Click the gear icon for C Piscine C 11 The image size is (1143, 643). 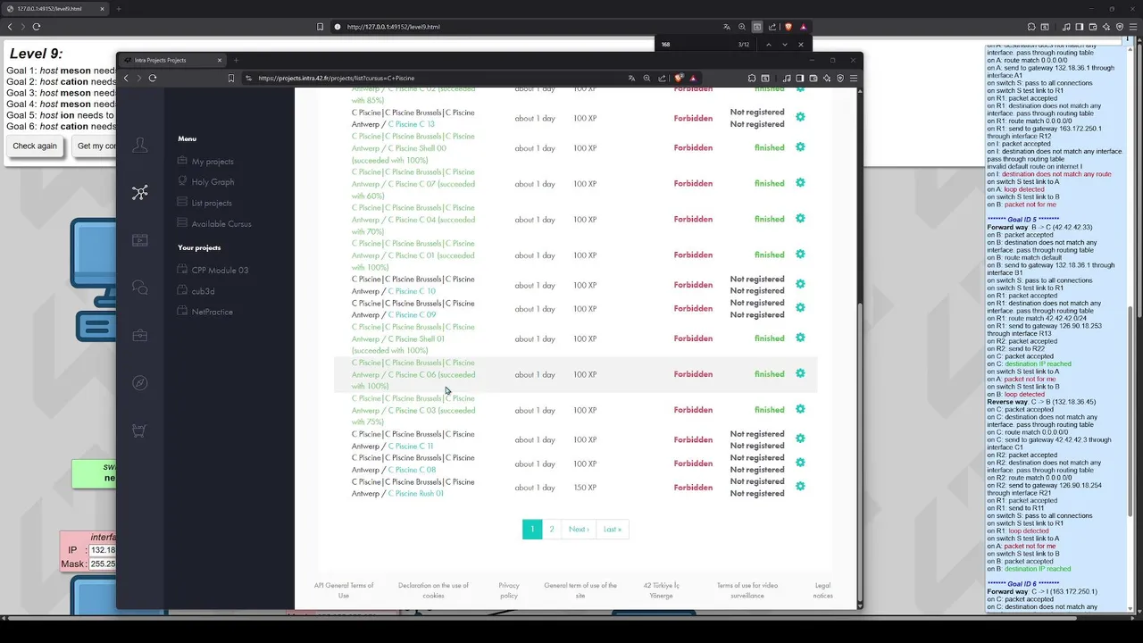(x=800, y=438)
